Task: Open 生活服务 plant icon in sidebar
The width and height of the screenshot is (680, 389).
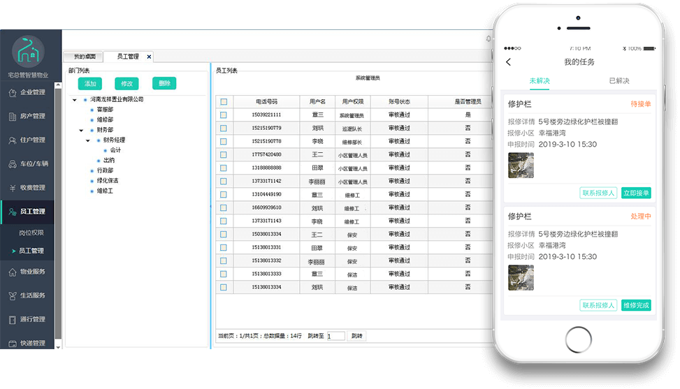Action: click(x=12, y=295)
